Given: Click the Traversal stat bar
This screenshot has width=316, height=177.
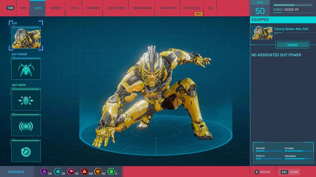Looking at the screenshot, I should (298, 159).
